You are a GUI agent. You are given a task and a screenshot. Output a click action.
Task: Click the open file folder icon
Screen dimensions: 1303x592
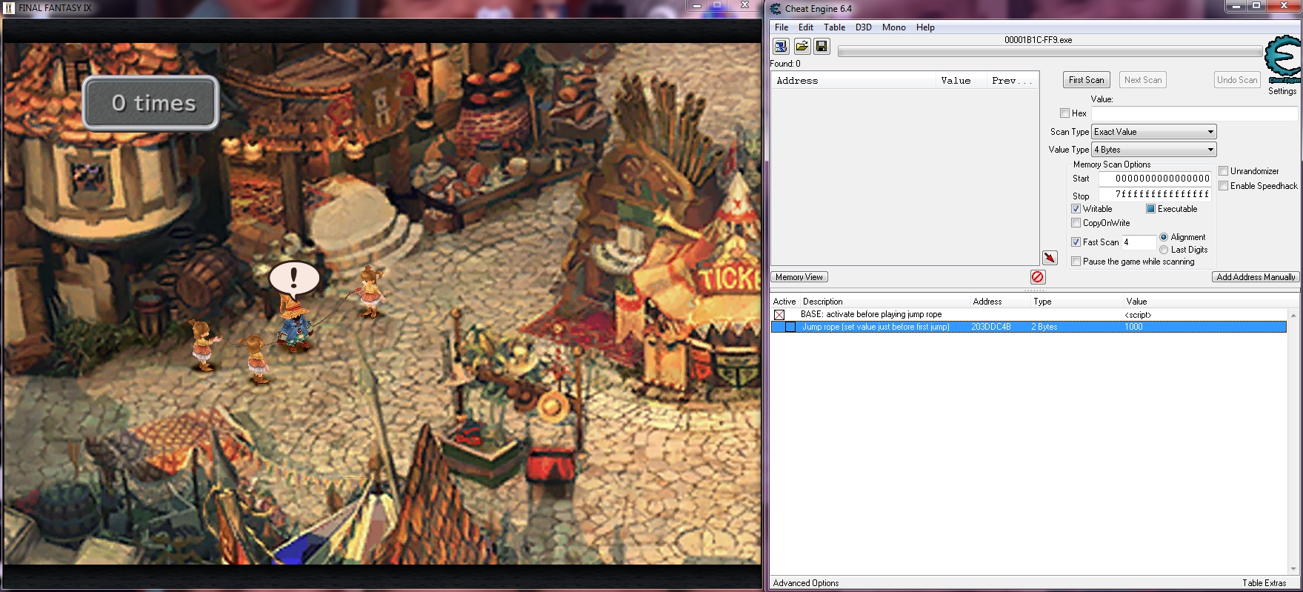pos(802,47)
